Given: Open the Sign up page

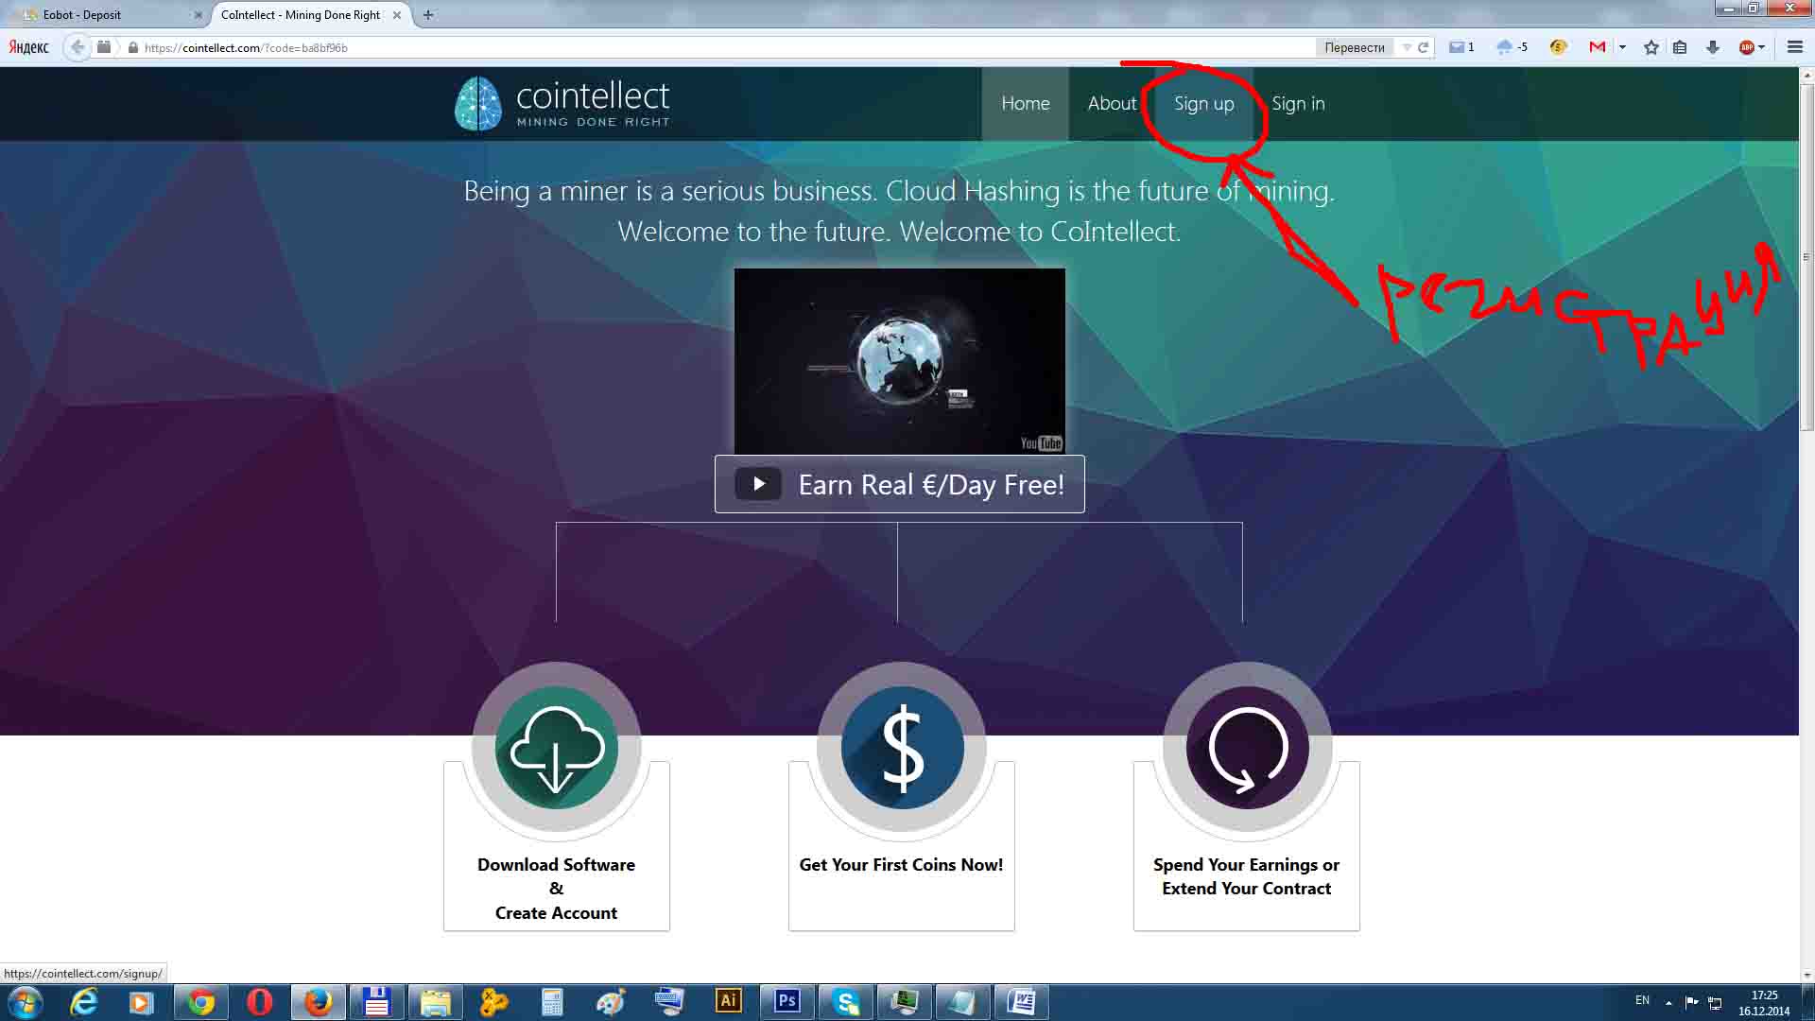Looking at the screenshot, I should tap(1203, 104).
